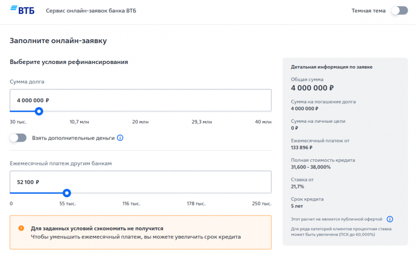Click the debt amount slider handle
Image resolution: width=416 pixels, height=256 pixels.
point(38,111)
